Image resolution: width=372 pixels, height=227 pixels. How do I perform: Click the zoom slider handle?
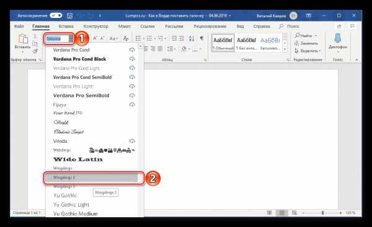tap(322, 213)
